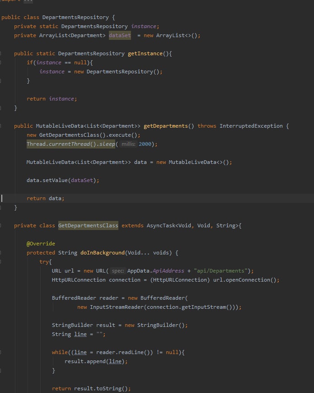Click connection variable in the HttpURLConnection declaration
Viewport: 314px width, 393px height.
point(125,280)
